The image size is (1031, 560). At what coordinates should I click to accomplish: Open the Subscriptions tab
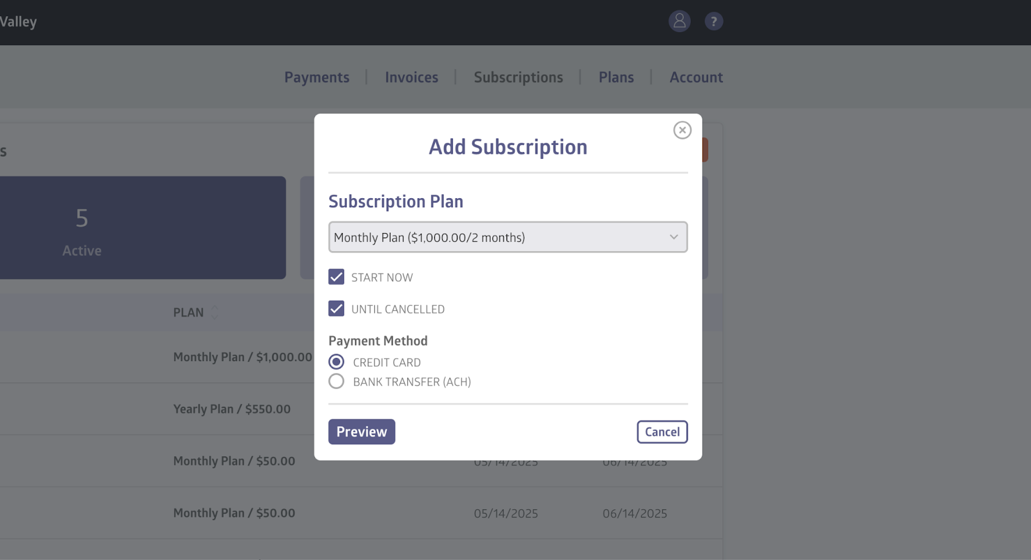[x=518, y=77]
